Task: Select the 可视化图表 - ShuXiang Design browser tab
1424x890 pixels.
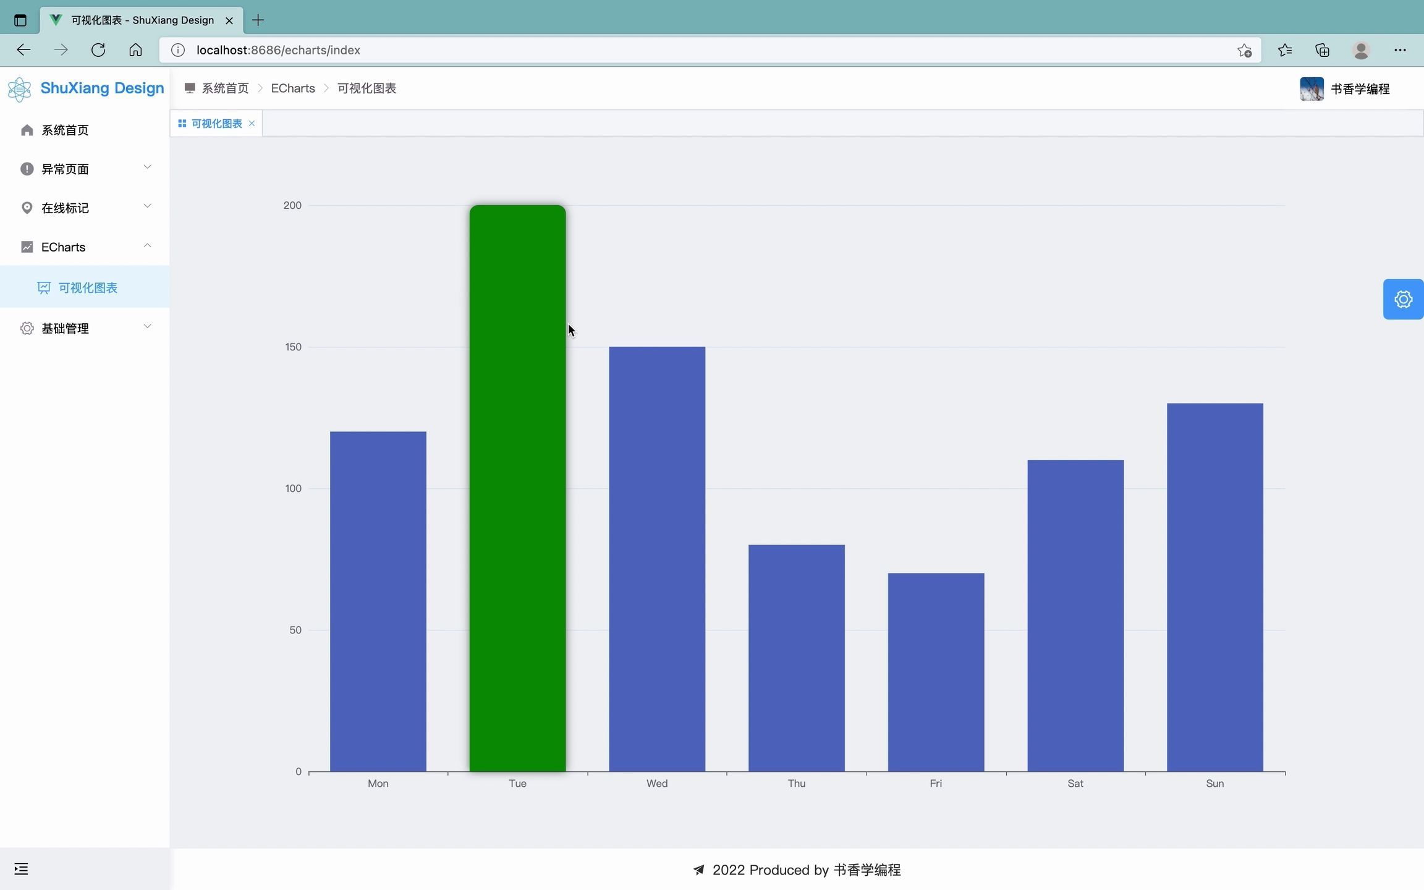Action: pyautogui.click(x=142, y=20)
